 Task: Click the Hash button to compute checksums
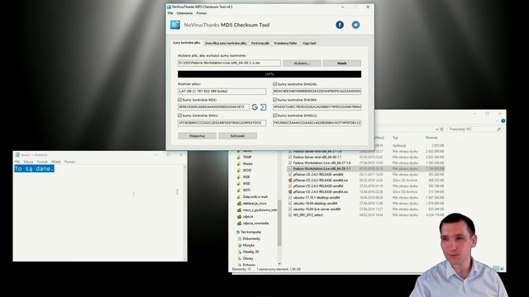click(341, 63)
